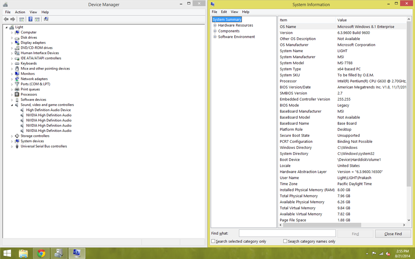Open Help via the blue question mark icon
Viewport: 415px width, 259px height.
[30, 19]
